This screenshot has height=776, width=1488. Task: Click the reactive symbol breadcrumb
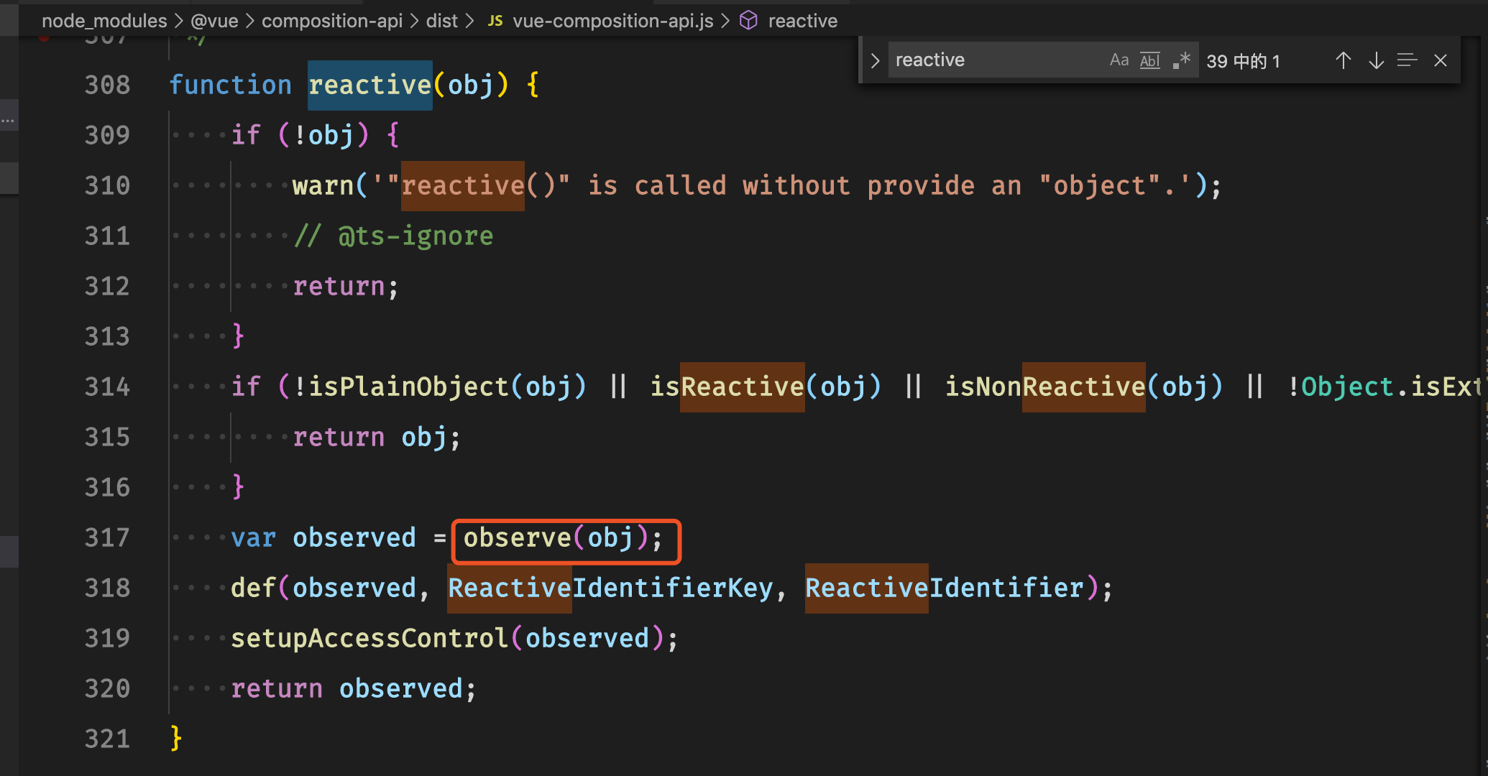click(802, 21)
